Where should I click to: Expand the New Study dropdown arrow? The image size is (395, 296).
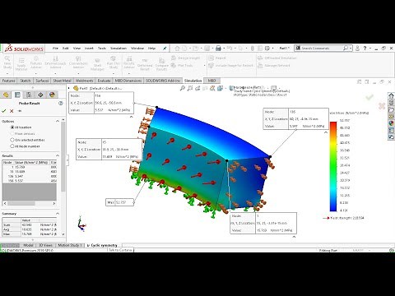(7, 73)
